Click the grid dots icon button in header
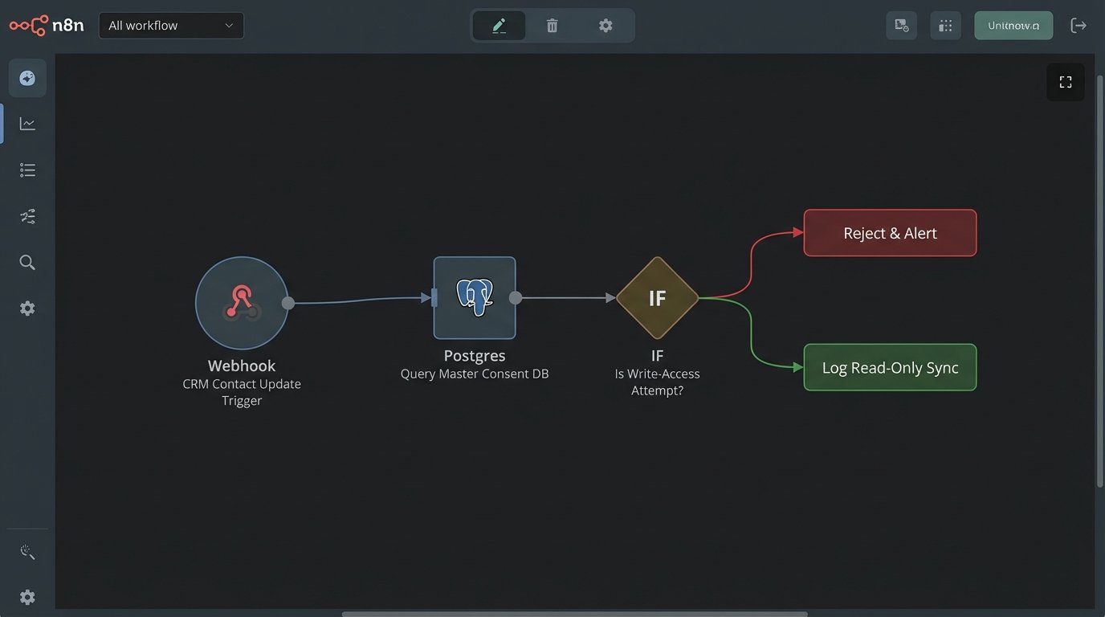 (945, 26)
